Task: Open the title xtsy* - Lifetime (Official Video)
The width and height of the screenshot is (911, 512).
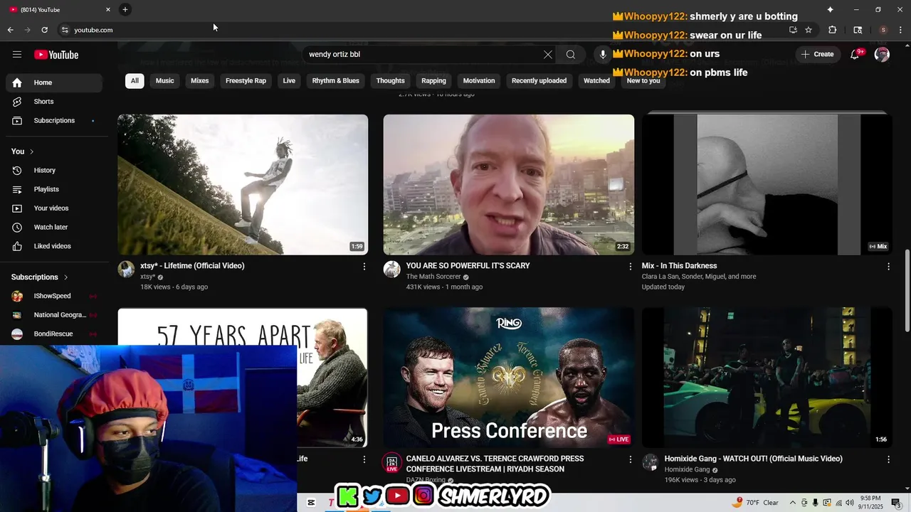Action: click(192, 266)
